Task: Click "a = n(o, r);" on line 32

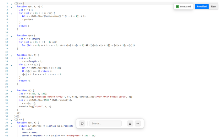Action: click(x=29, y=103)
